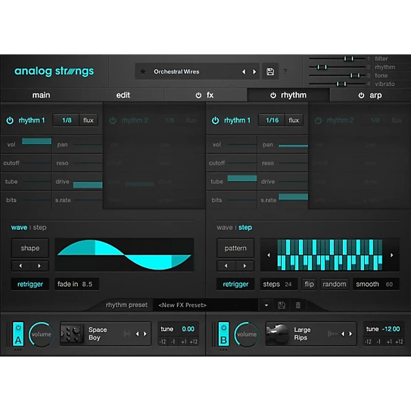This screenshot has height=411, width=411.
Task: Click the Space Boy sample icon
Action: tap(73, 333)
